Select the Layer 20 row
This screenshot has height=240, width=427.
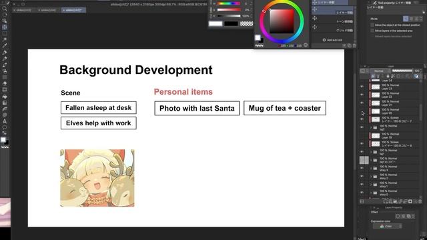click(394, 111)
